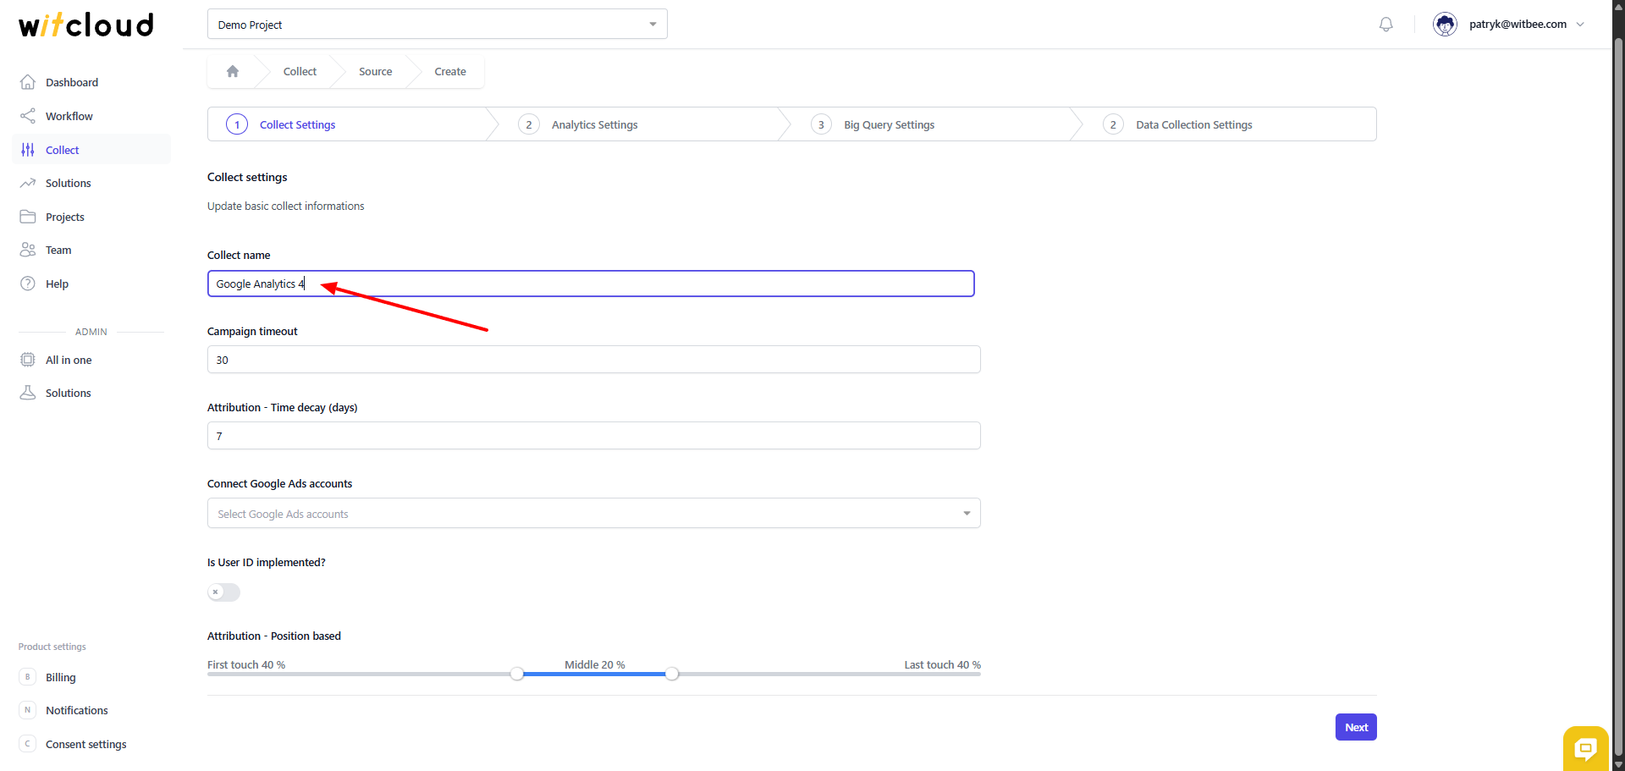Image resolution: width=1625 pixels, height=771 pixels.
Task: Open Help question mark icon
Action: (28, 284)
